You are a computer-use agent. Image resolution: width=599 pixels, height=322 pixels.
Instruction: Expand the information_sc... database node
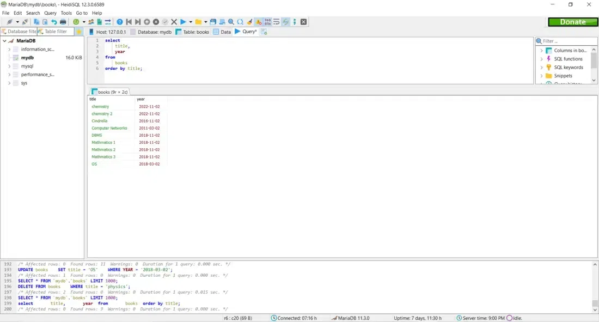[9, 49]
